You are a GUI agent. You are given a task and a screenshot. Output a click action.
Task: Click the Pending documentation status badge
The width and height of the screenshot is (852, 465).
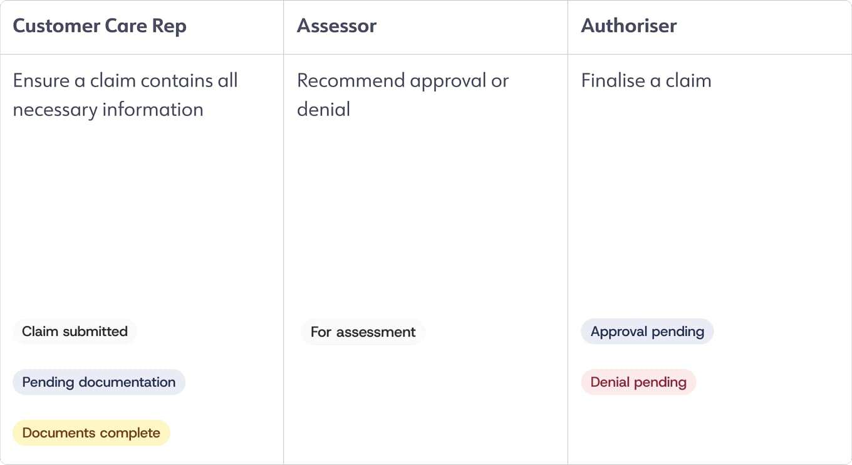99,382
